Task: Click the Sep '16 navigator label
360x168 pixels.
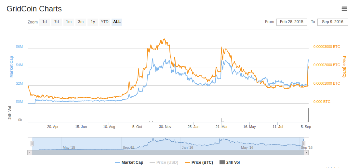Action: 307,147
